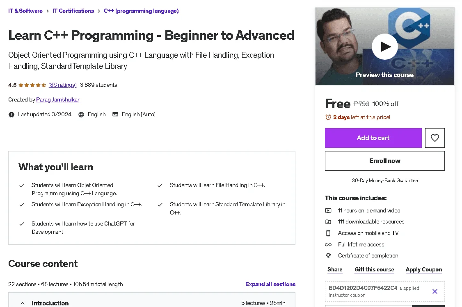Image resolution: width=462 pixels, height=307 pixels.
Task: Click the on-demand video icon
Action: [328, 210]
